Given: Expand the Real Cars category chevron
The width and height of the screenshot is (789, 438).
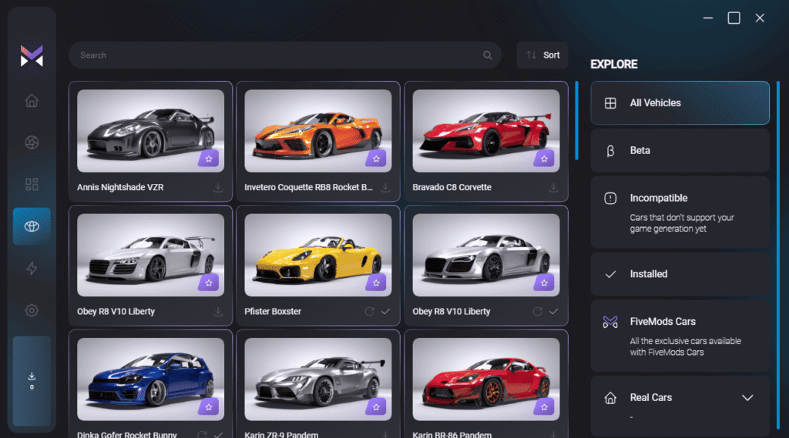Looking at the screenshot, I should (x=747, y=398).
